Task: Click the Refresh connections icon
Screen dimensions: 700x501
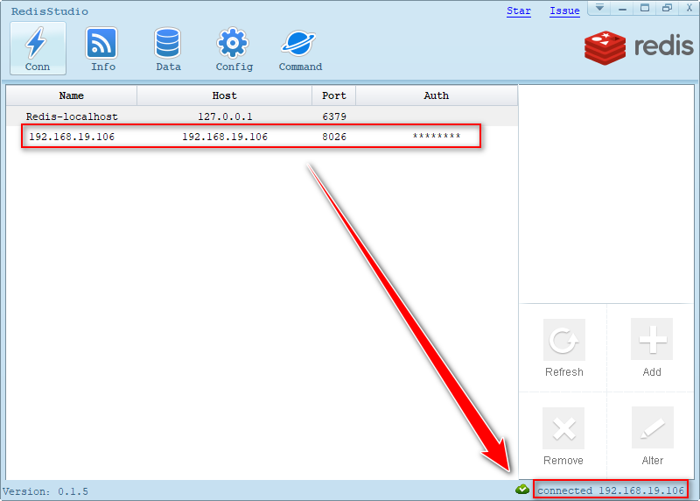Action: coord(563,340)
